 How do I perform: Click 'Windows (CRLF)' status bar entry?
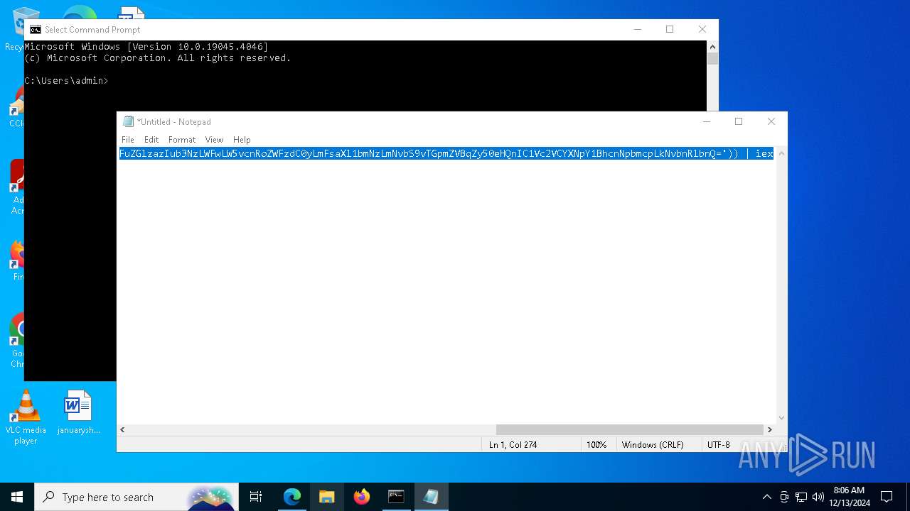point(653,445)
